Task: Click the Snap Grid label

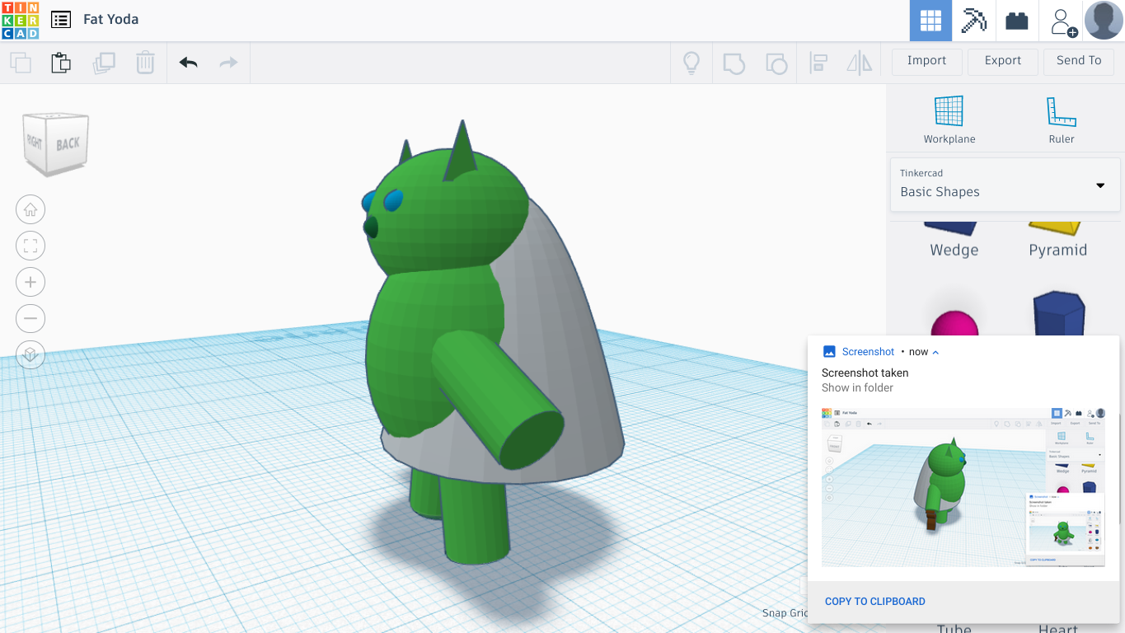Action: click(785, 612)
